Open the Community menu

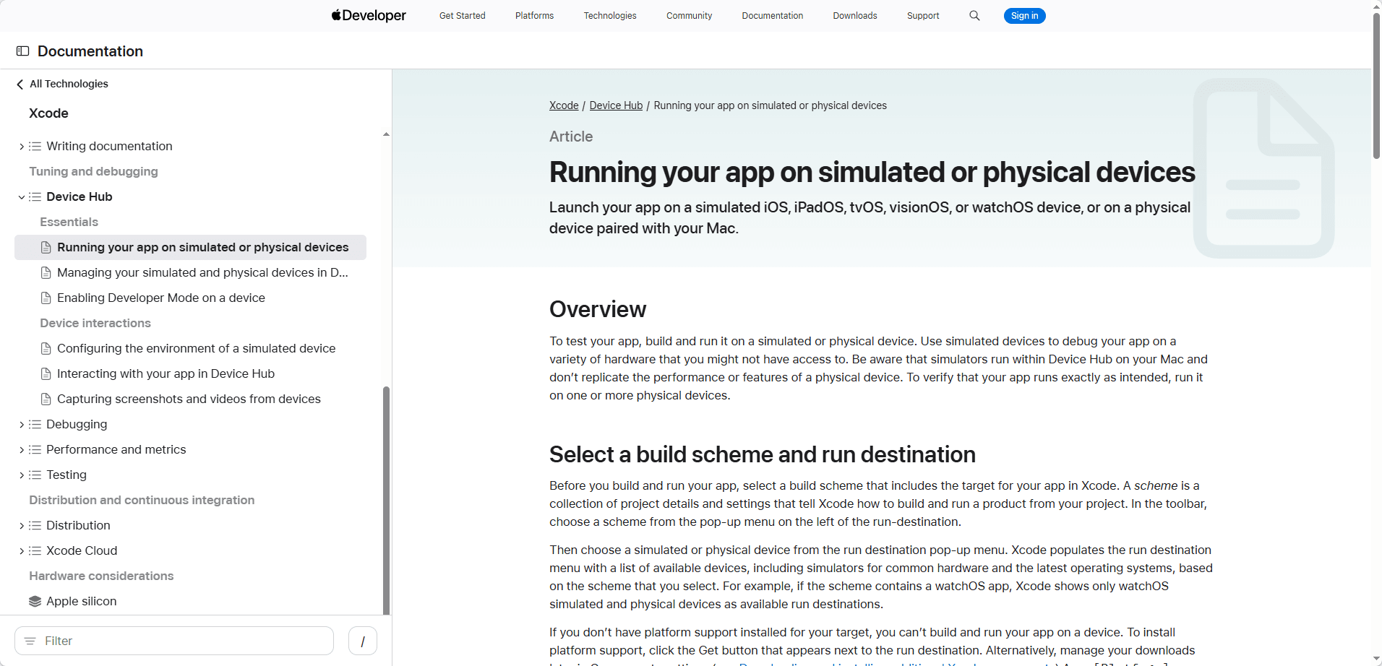(x=689, y=16)
